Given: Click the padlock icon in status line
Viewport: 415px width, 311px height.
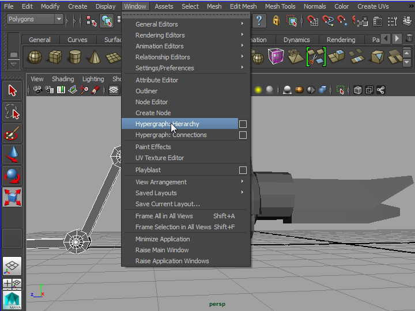Looking at the screenshot, I should coord(276,21).
